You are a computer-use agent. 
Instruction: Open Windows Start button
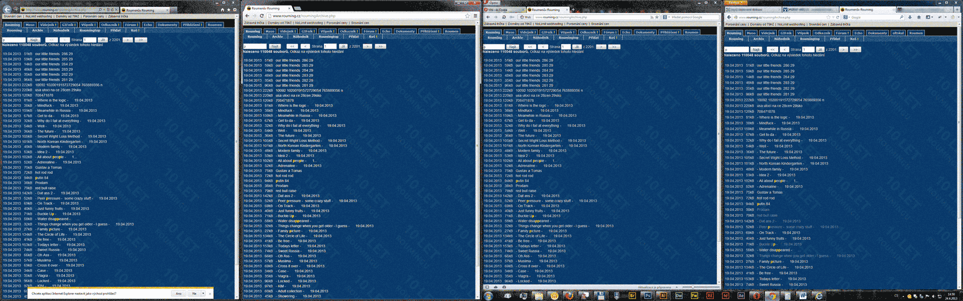[x=488, y=295]
